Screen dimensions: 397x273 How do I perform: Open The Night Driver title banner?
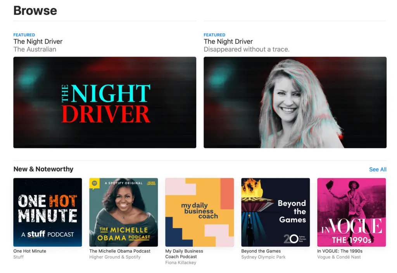click(x=105, y=102)
